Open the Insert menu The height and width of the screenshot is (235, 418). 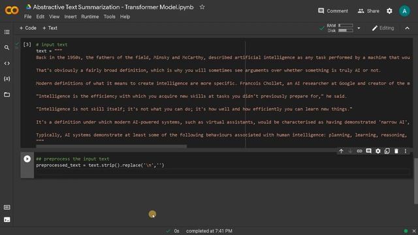pos(71,16)
